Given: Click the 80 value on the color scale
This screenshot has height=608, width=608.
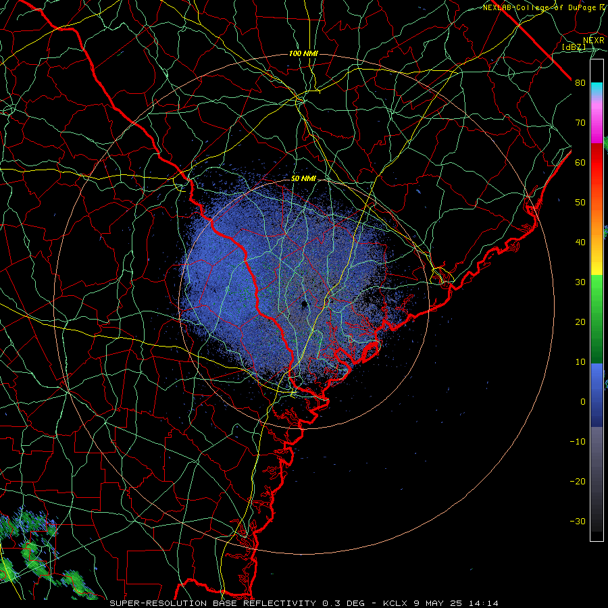Looking at the screenshot, I should click(x=580, y=83).
